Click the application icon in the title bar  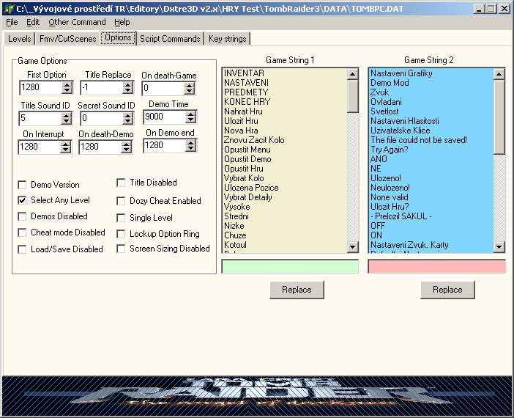pyautogui.click(x=9, y=9)
